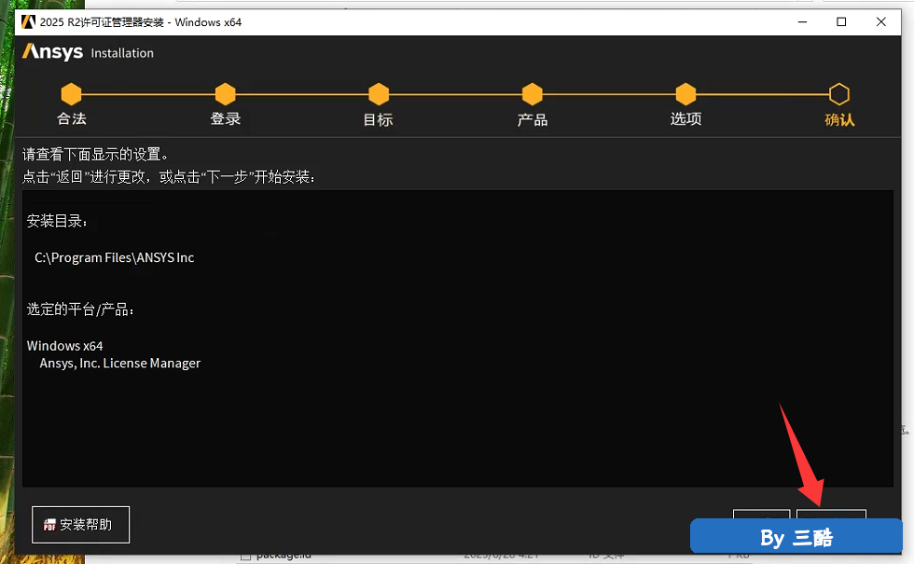Go to the 选项 step label

685,119
